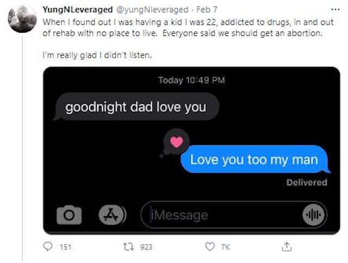Select the "goodnight dad love you" message bubble
Image resolution: width=348 pixels, height=263 pixels.
tap(136, 107)
